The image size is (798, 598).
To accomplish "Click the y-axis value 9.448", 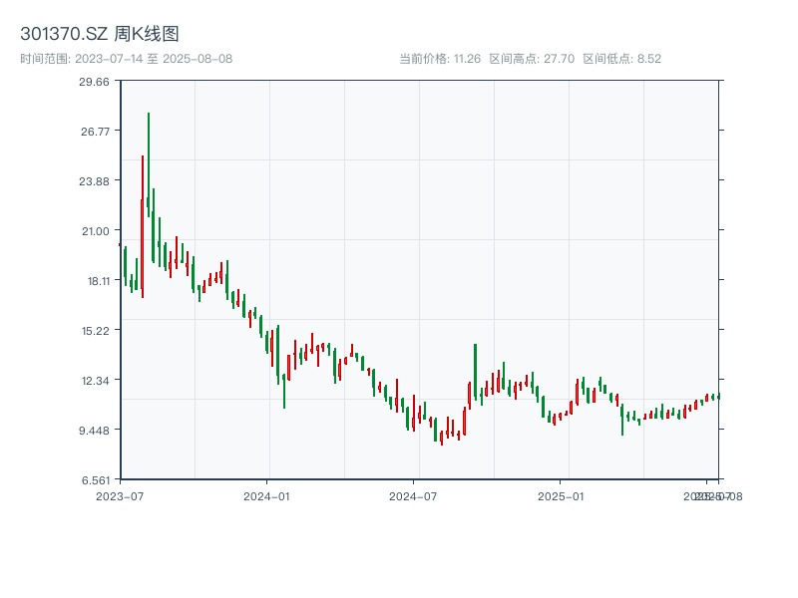I will (x=94, y=431).
